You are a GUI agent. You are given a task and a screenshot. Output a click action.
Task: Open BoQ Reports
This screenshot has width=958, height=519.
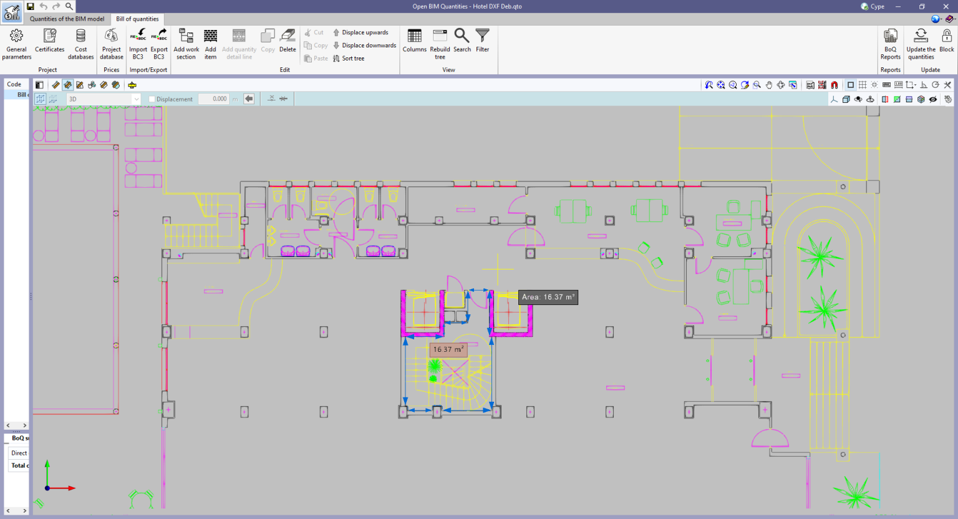tap(891, 44)
